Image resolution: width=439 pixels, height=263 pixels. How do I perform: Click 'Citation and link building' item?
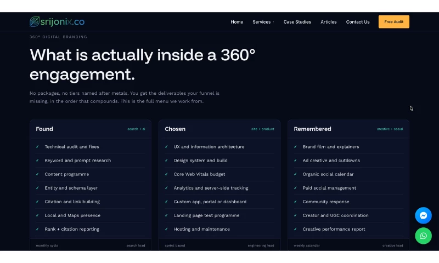click(72, 202)
